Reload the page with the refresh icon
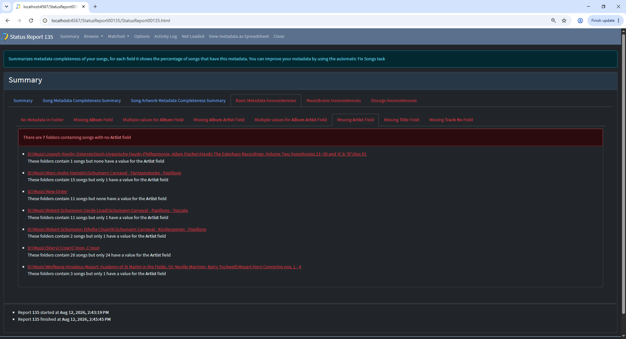This screenshot has width=626, height=339. [x=31, y=21]
